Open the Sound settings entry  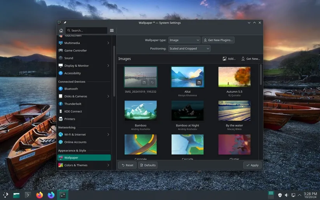[x=84, y=58]
